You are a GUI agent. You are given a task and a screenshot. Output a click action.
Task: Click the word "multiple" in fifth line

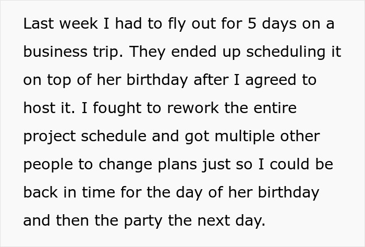tap(245, 136)
